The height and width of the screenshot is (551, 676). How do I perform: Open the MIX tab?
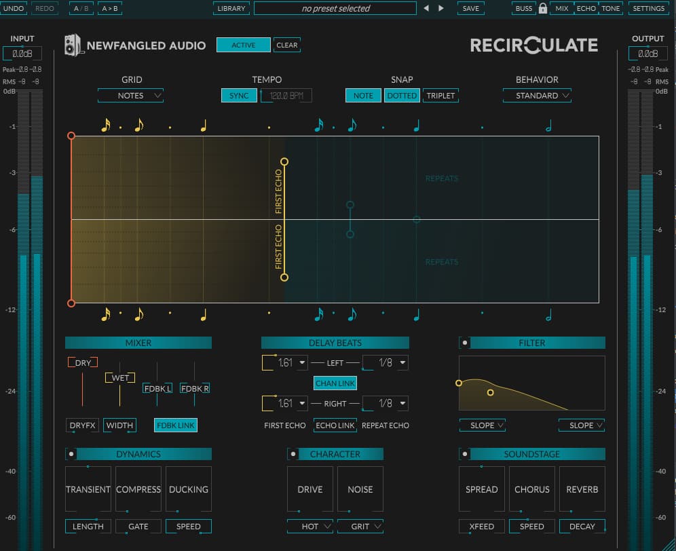[x=562, y=8]
